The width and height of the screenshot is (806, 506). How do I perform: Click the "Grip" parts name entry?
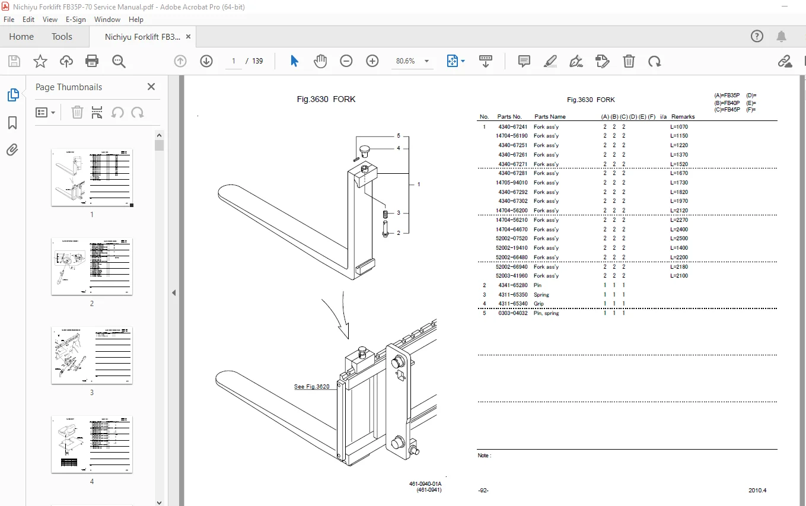click(x=539, y=304)
